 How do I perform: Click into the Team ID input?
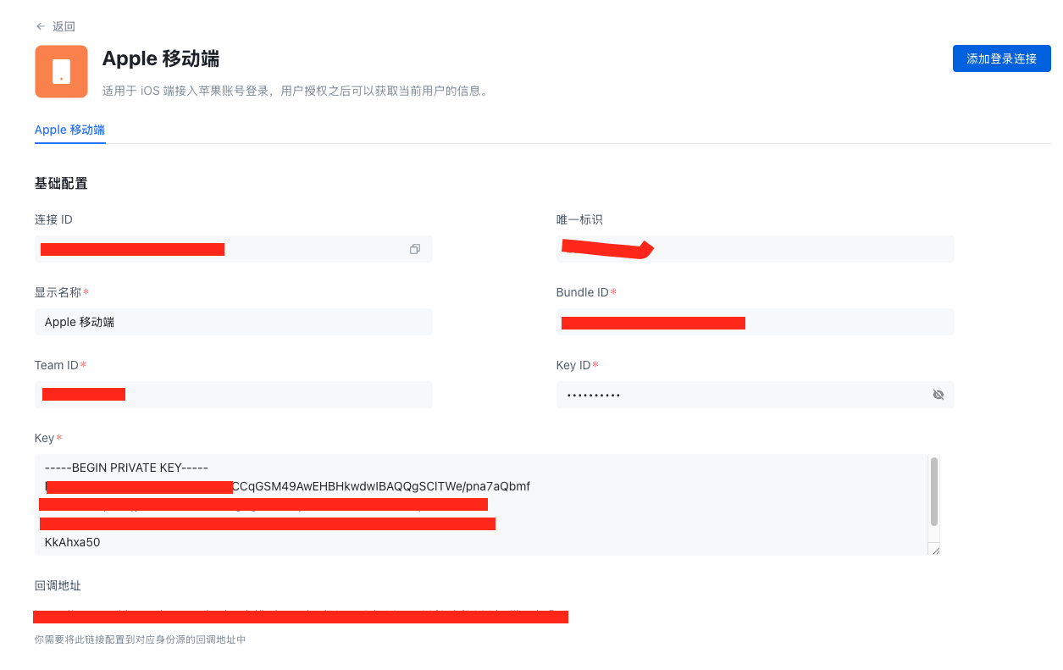234,395
